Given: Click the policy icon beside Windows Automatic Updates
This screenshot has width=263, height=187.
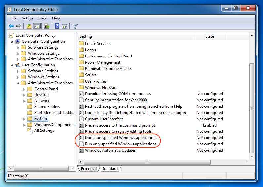Looking at the screenshot, I should (81, 150).
